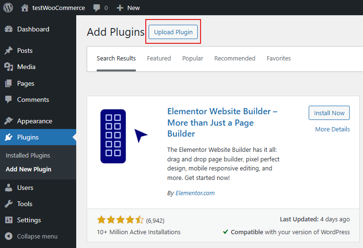The height and width of the screenshot is (248, 363).
Task: Click the 'Compatible with your version' text
Action: [290, 232]
